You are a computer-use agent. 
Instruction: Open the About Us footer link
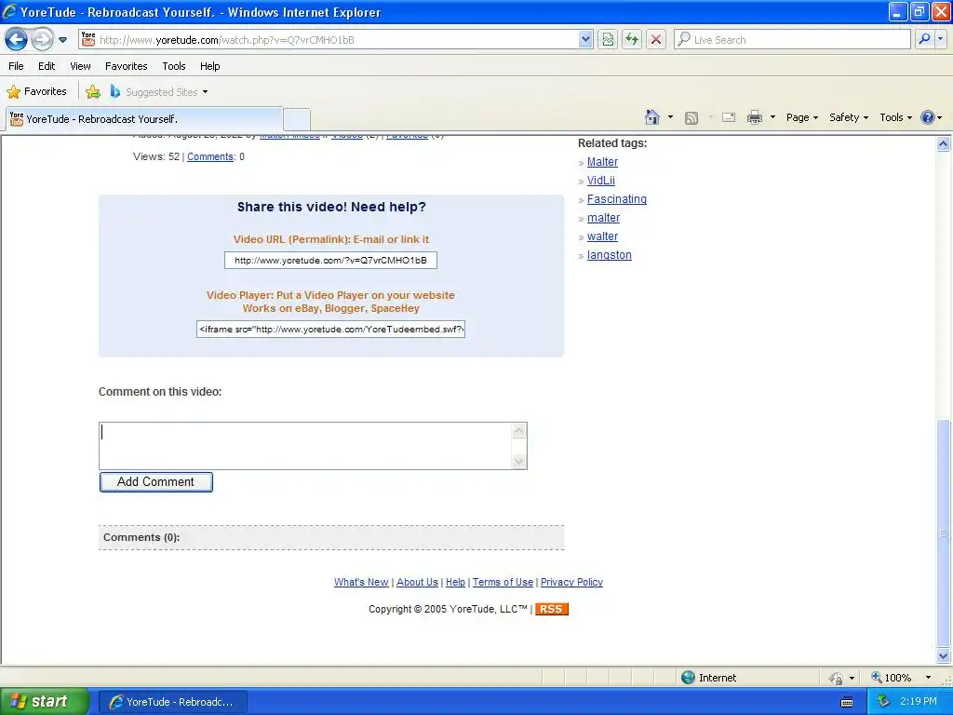coord(417,583)
